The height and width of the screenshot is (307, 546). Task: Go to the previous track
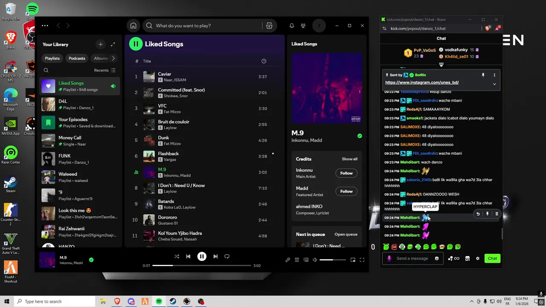[x=188, y=256]
